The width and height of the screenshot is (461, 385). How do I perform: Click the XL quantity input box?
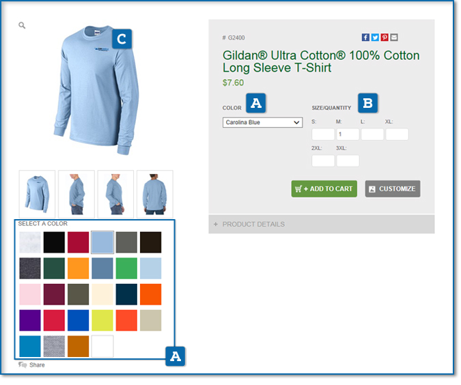pos(397,134)
